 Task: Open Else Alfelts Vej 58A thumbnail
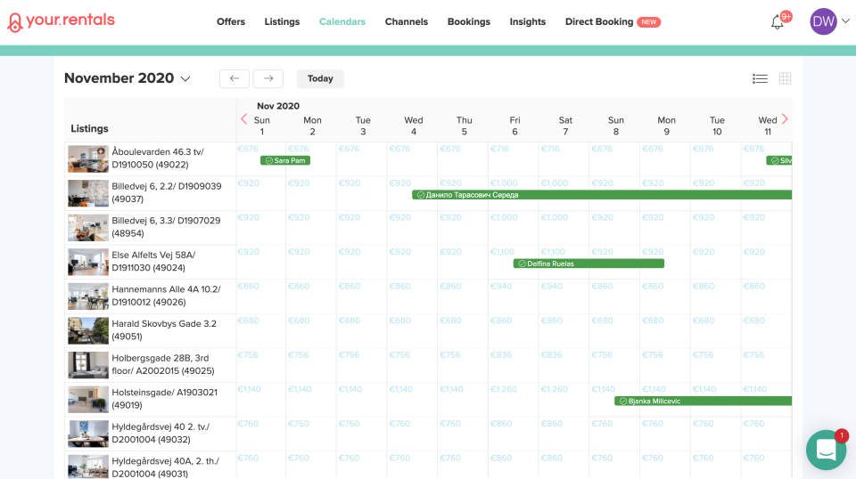click(x=88, y=262)
